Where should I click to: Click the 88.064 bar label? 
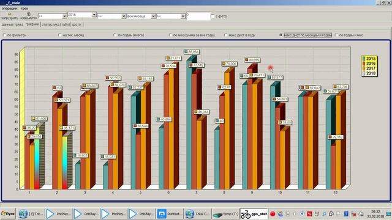click(192, 51)
